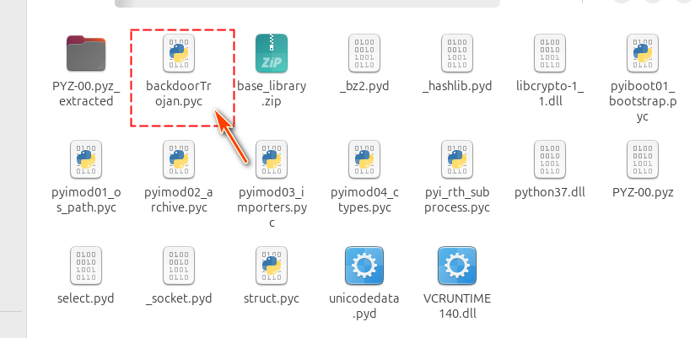Select the unicodedata.pyd gear icon

click(x=364, y=266)
